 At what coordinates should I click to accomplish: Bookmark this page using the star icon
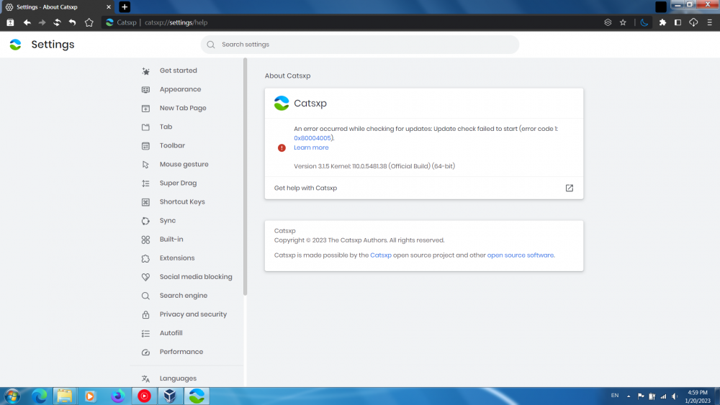[x=624, y=22]
